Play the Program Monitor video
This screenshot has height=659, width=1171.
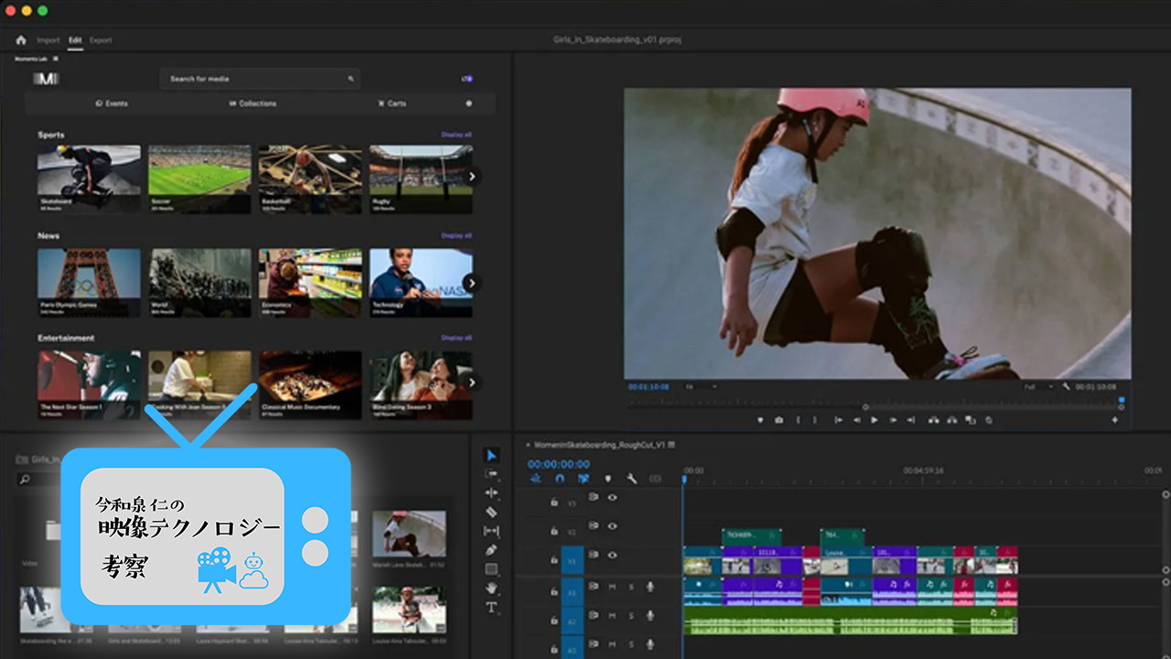tap(875, 420)
